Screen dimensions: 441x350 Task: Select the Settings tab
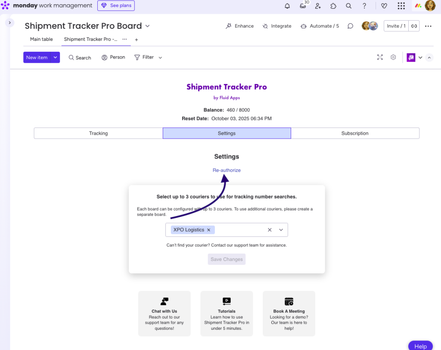pyautogui.click(x=227, y=133)
